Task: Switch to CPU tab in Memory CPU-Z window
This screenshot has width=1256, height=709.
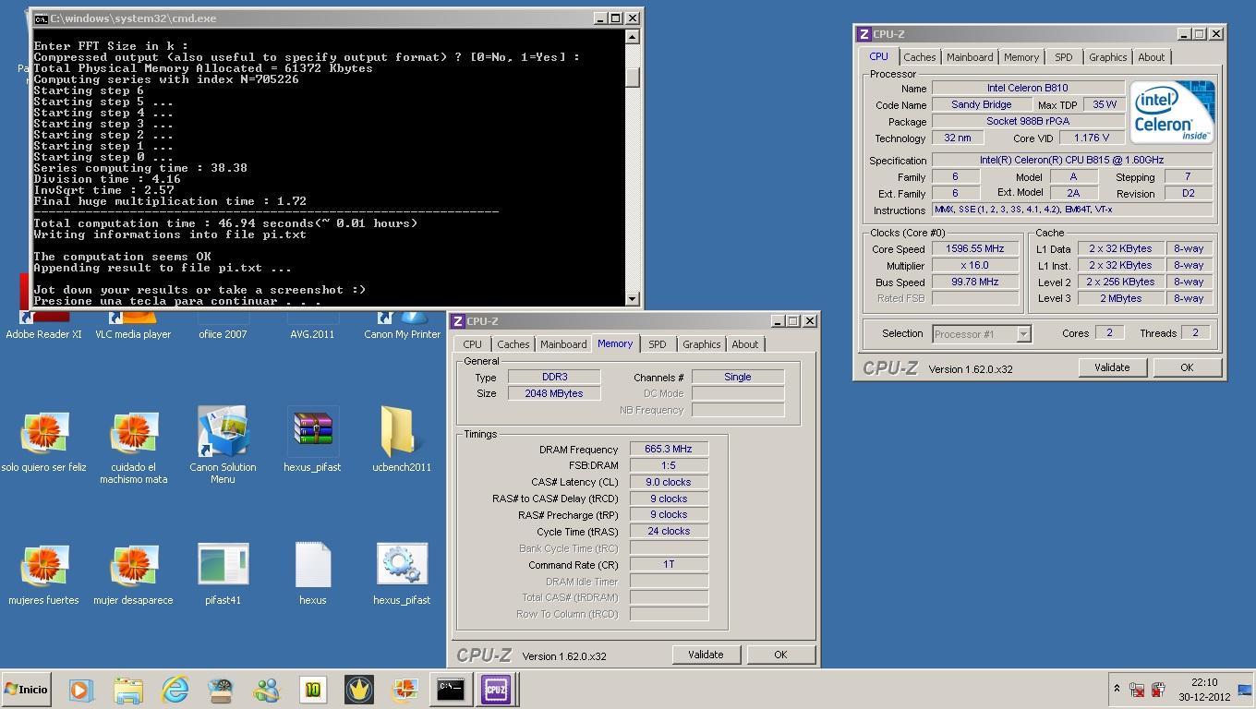Action: [472, 344]
